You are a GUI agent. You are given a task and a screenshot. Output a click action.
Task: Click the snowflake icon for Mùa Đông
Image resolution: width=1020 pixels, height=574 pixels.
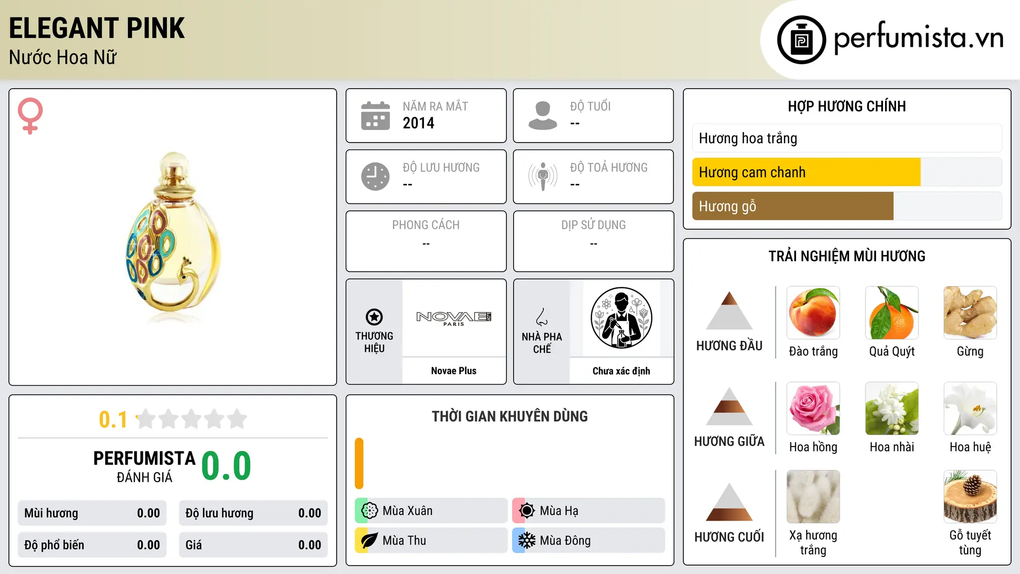point(527,541)
